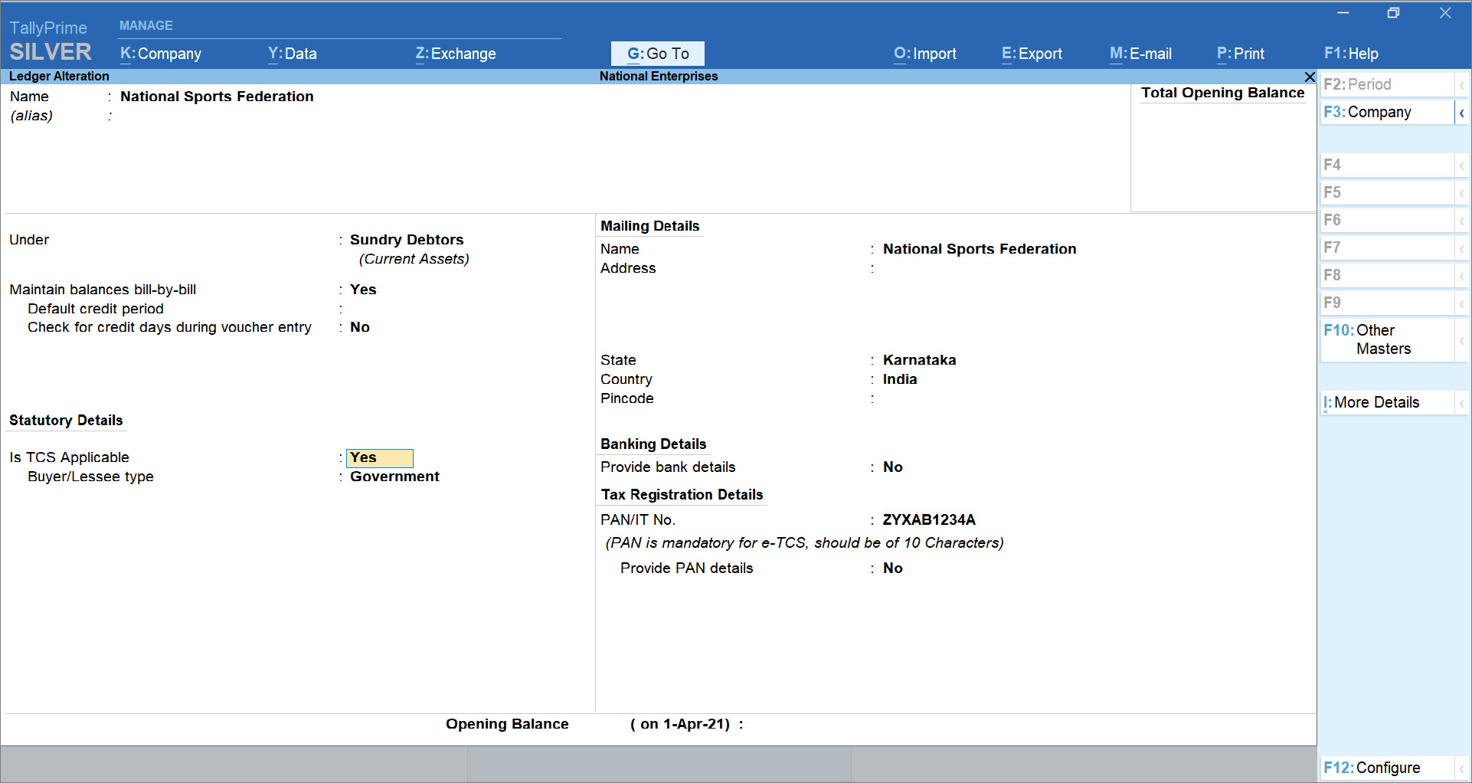The height and width of the screenshot is (783, 1472).
Task: Collapse arrow beside F3: Company button
Action: [1462, 113]
